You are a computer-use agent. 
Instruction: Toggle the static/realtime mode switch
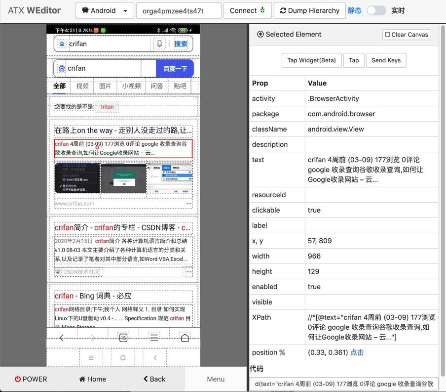[x=376, y=11]
